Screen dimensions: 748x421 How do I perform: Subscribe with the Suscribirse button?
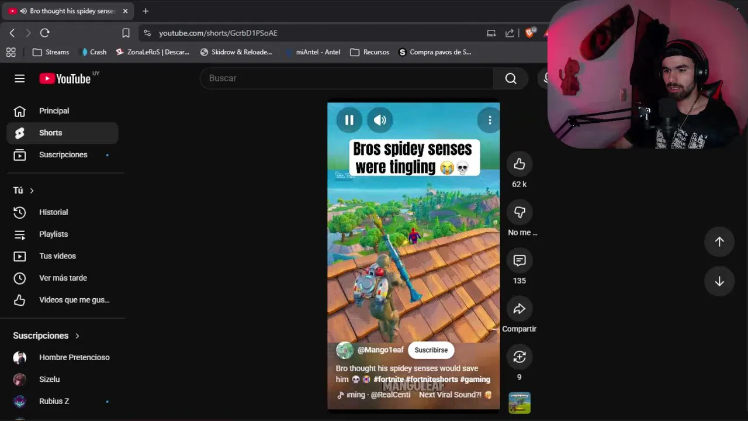coord(431,350)
